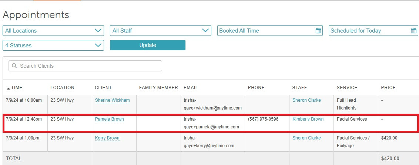Click the FAMILY MEMBER column header
Screen dimensions: 419x165
click(158, 88)
